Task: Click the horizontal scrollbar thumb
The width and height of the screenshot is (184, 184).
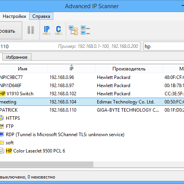Action: (47, 164)
